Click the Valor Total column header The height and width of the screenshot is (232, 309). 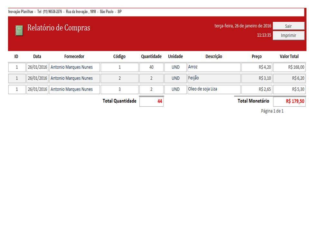(289, 56)
